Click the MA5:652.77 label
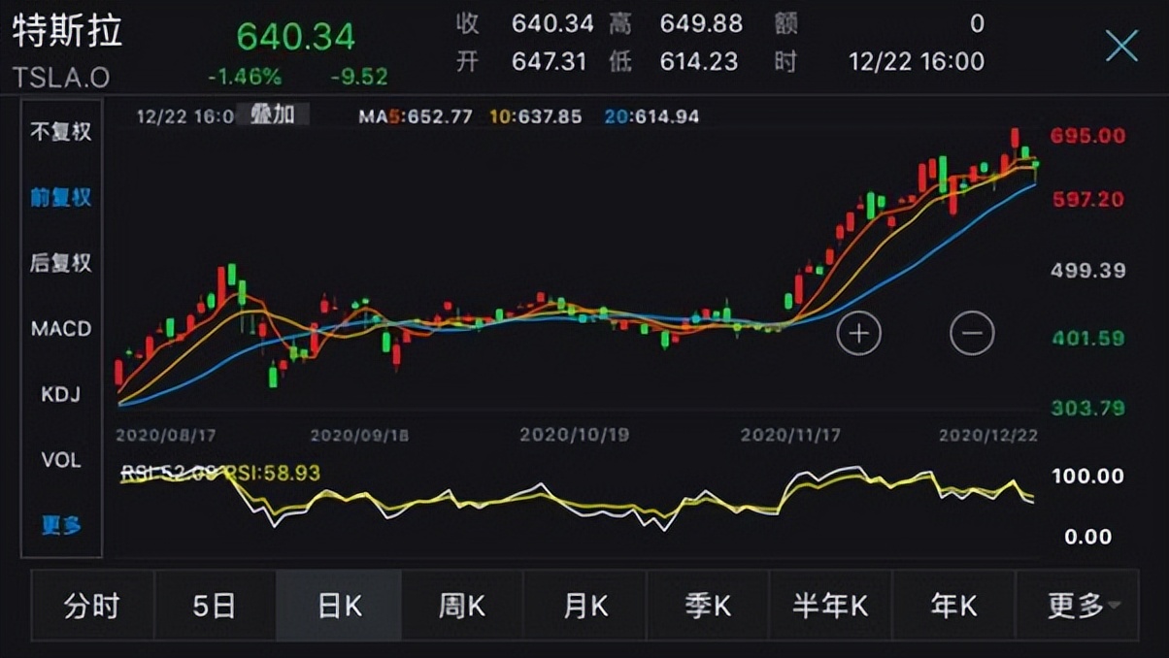 (x=416, y=116)
